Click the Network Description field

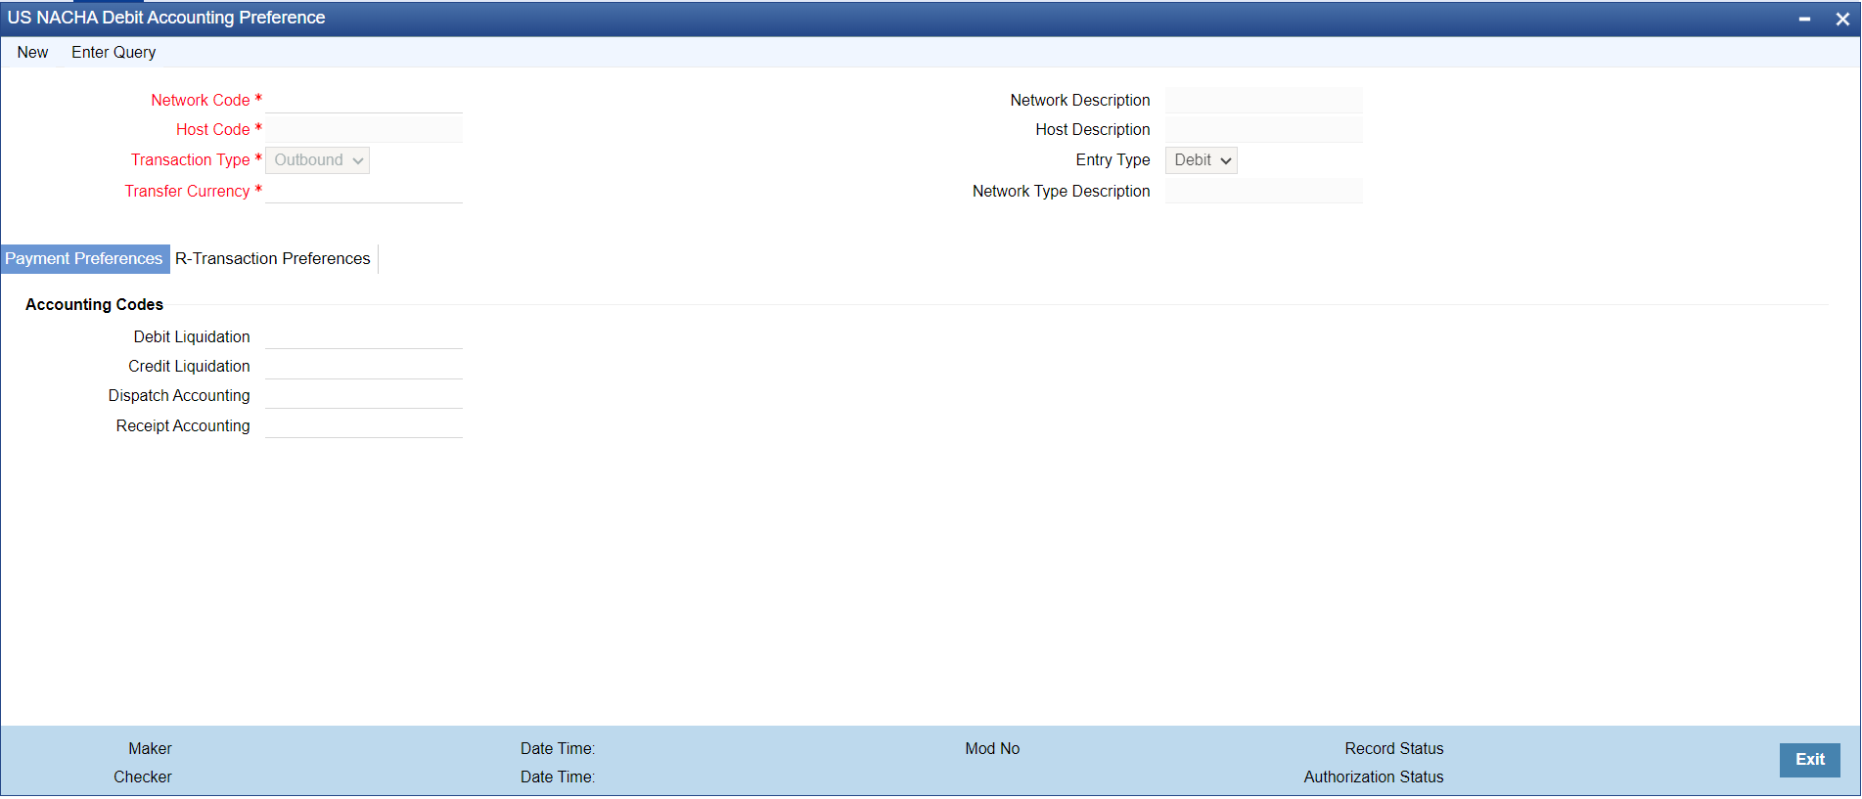point(1264,100)
